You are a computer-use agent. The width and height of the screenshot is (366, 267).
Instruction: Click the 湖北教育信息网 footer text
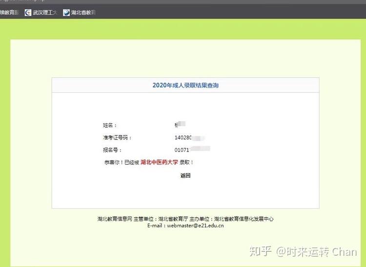coord(115,219)
